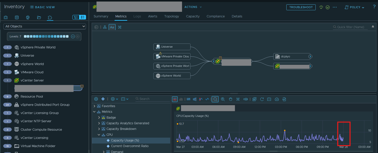
Task: Click the TROUBLESHOOT button
Action: tap(301, 7)
